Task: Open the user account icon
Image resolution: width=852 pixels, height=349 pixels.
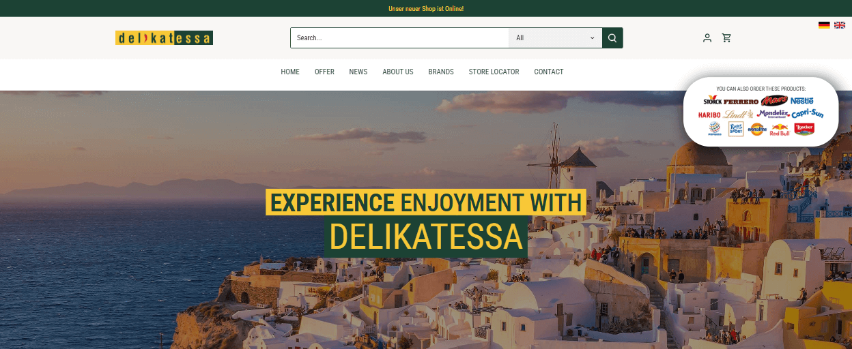Action: 707,38
